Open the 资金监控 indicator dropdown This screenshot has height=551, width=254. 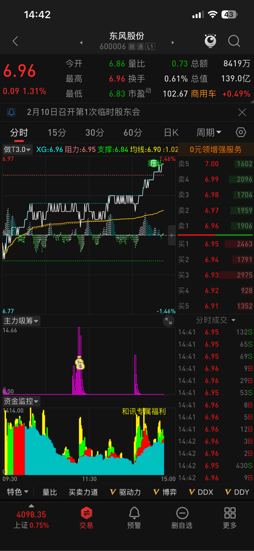point(21,401)
